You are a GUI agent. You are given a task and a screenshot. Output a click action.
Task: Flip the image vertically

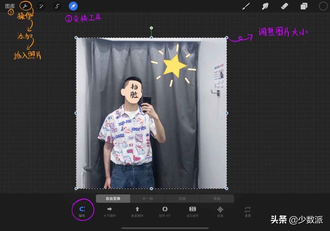point(137,210)
